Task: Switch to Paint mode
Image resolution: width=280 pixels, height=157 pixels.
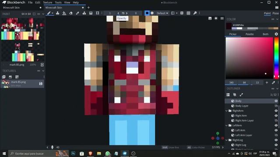Action: pyautogui.click(x=267, y=13)
